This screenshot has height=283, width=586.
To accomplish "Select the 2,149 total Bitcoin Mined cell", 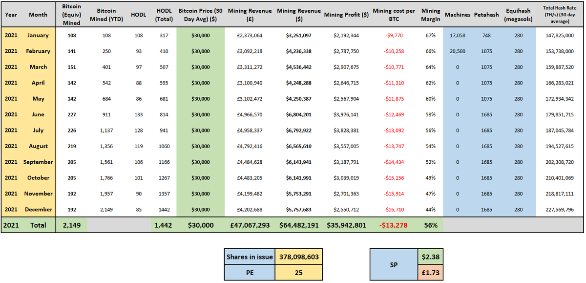I will click(71, 225).
